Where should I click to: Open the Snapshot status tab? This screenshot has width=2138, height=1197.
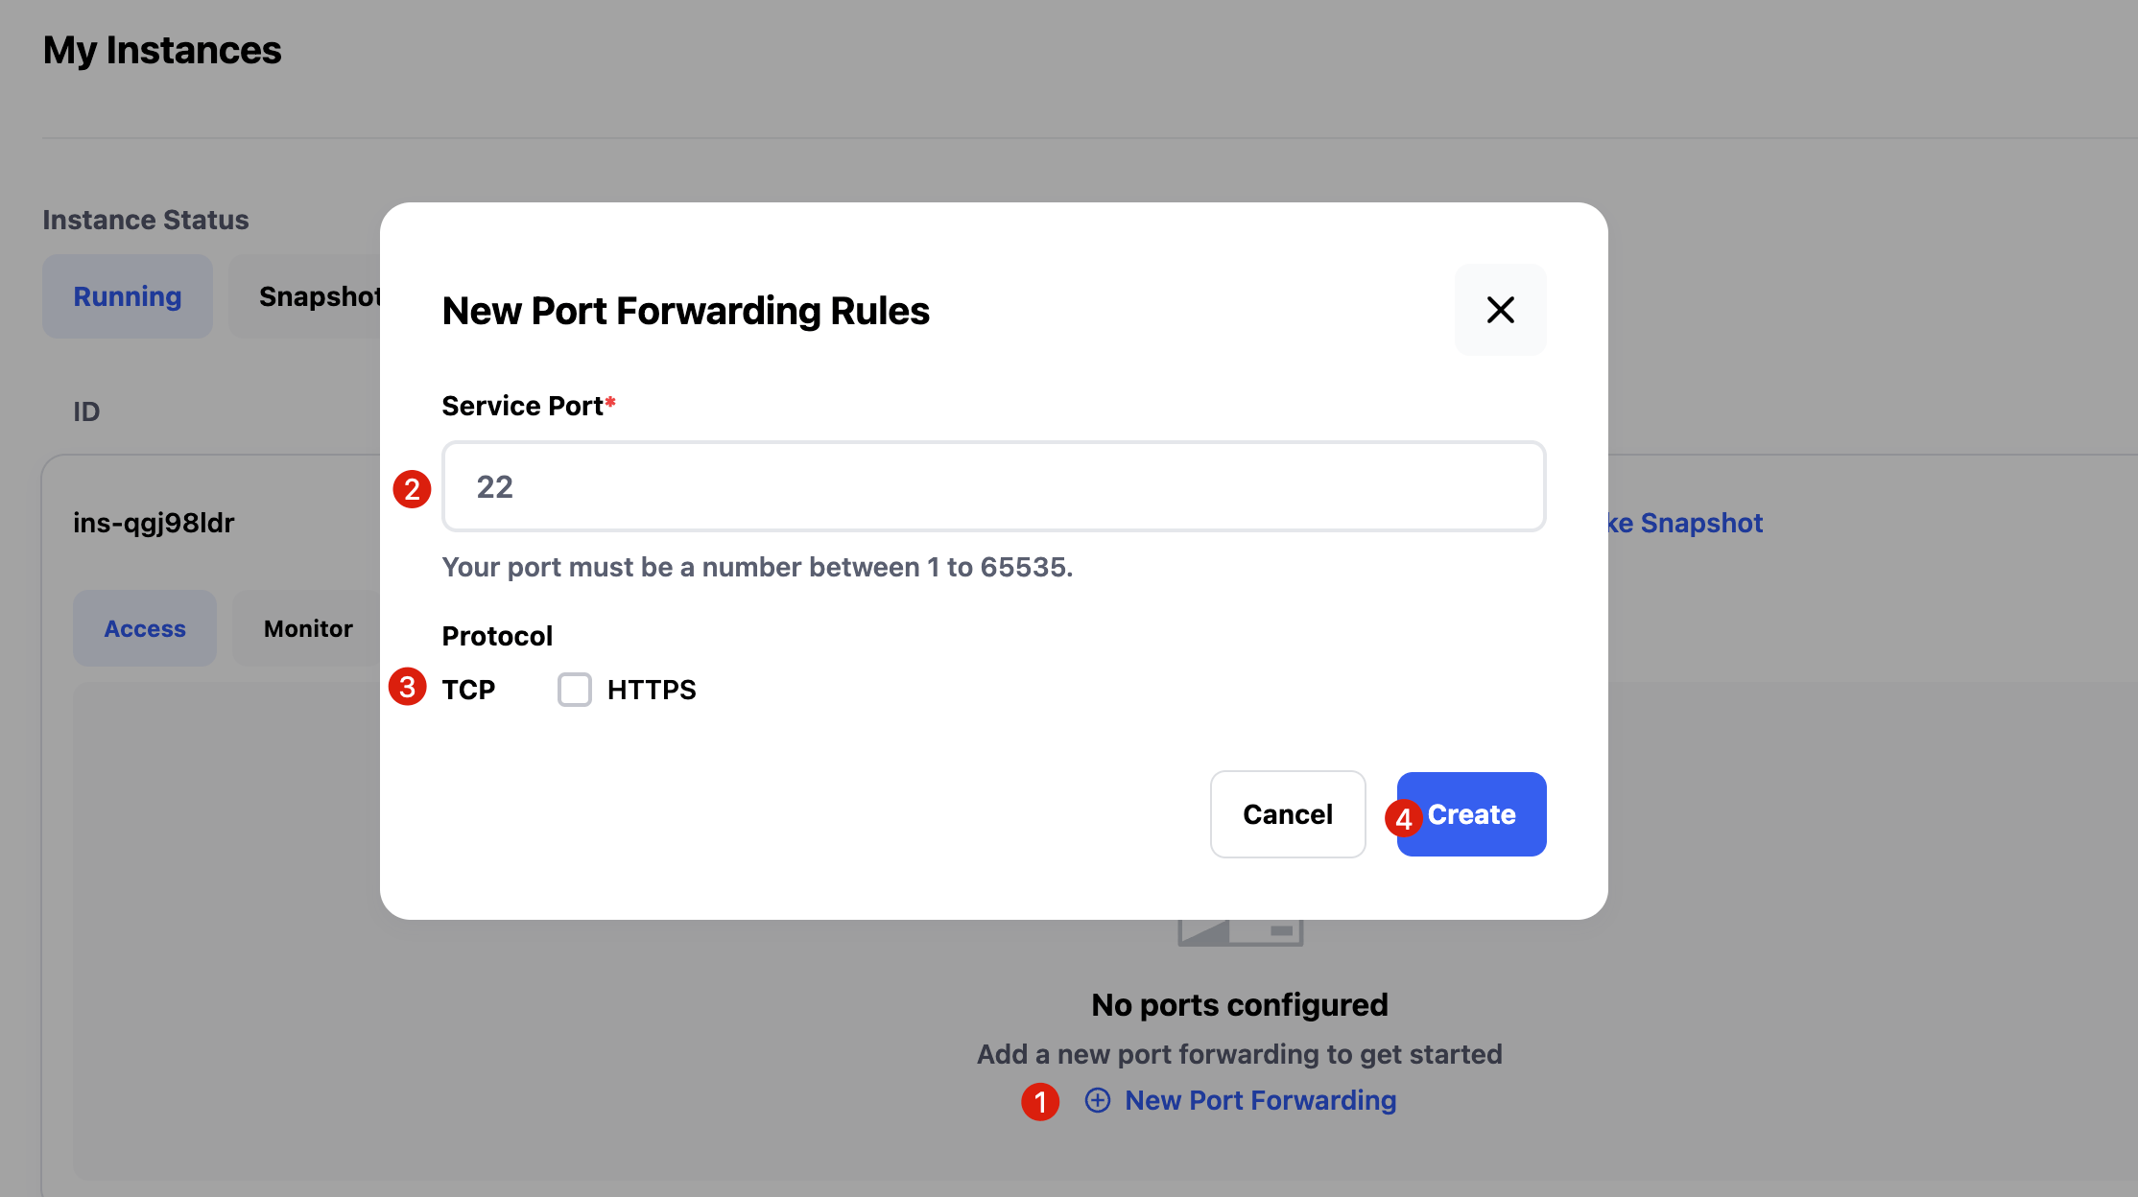[317, 296]
